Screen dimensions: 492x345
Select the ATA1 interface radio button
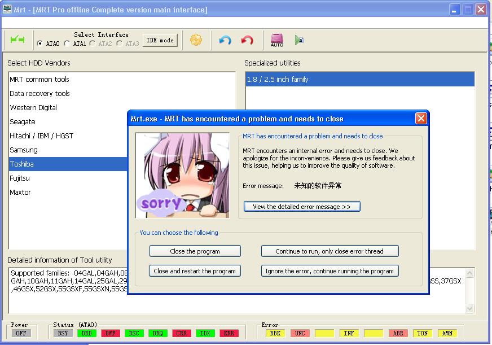tap(67, 43)
